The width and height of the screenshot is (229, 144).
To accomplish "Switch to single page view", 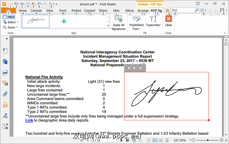I will (x=149, y=140).
